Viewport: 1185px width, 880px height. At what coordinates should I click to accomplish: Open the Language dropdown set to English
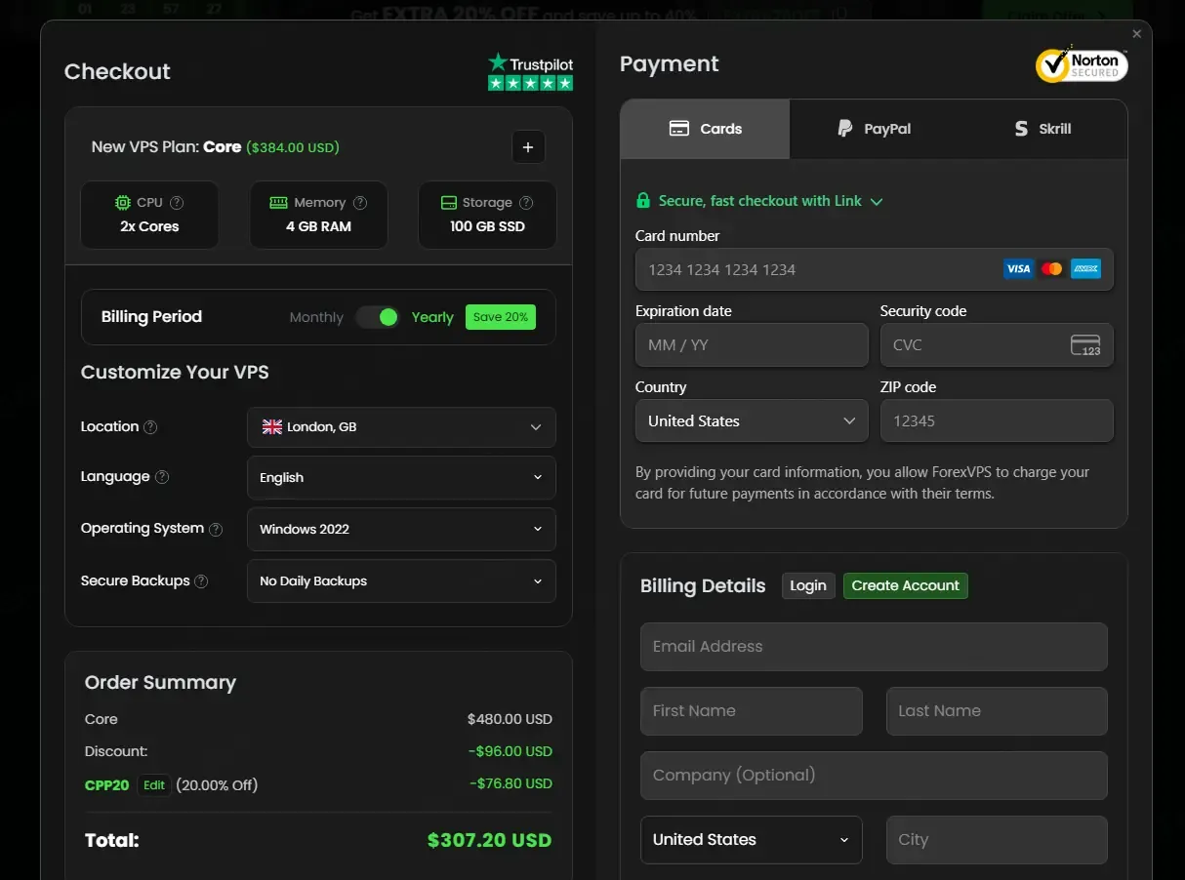(401, 478)
